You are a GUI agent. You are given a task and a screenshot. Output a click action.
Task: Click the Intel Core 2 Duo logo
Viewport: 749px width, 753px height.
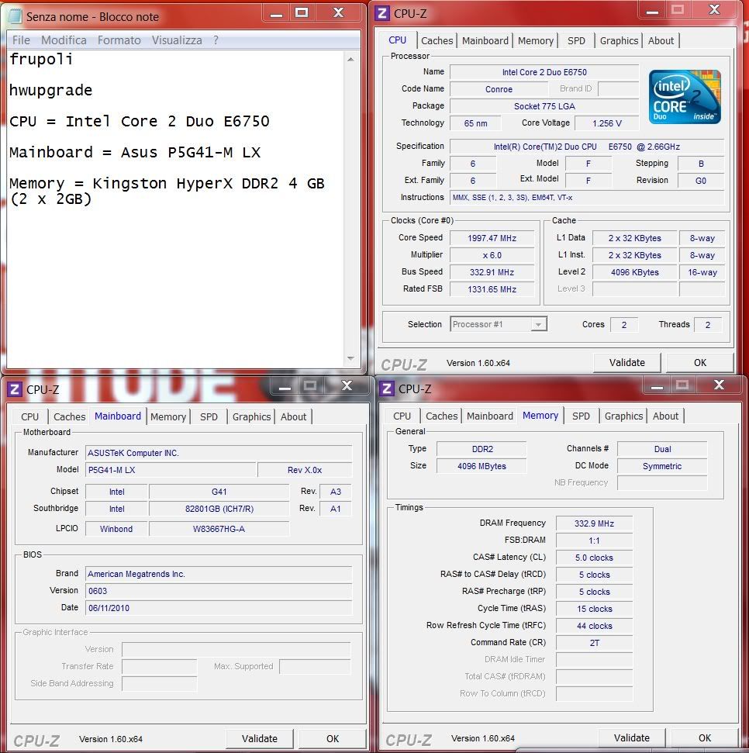[x=685, y=97]
